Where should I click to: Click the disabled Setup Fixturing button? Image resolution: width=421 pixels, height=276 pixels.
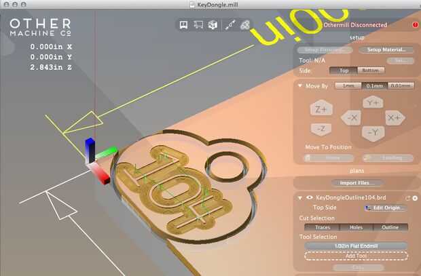(325, 50)
